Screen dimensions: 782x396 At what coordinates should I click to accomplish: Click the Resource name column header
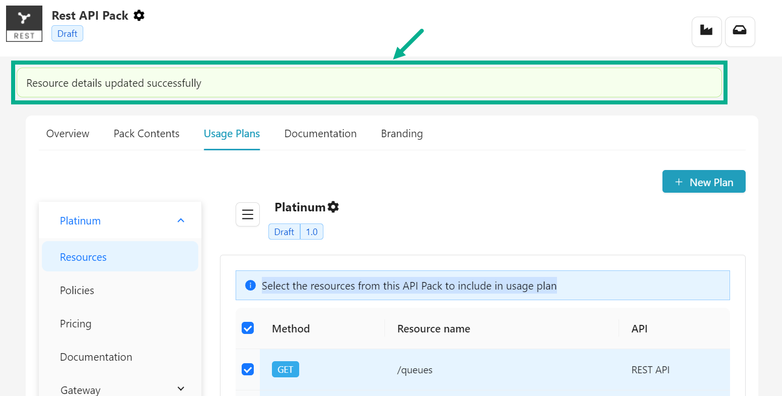(433, 329)
